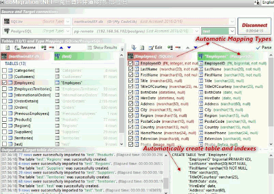The height and width of the screenshot is (194, 274).
Task: Check the [Orders] table checkbox
Action: [x=4, y=107]
